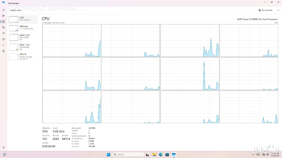Open File Explorer from the taskbar
This screenshot has height=158, width=282.
click(154, 154)
